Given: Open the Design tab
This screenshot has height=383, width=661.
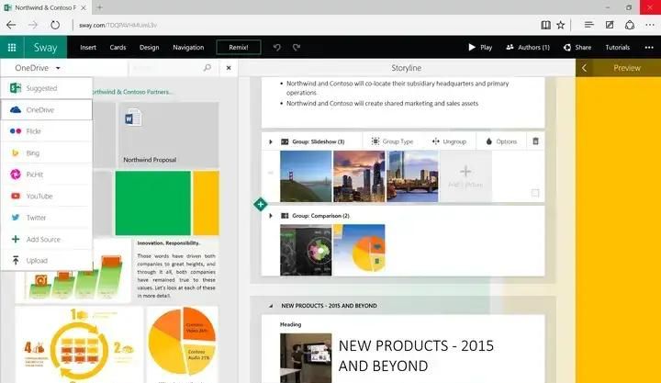Looking at the screenshot, I should tap(150, 47).
